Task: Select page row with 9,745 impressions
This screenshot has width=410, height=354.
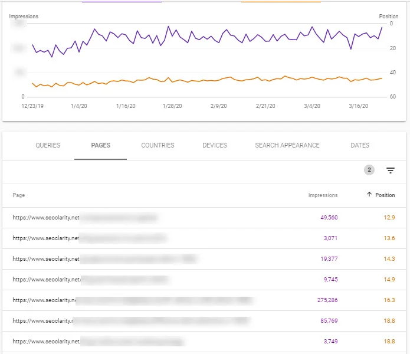Action: coord(204,280)
